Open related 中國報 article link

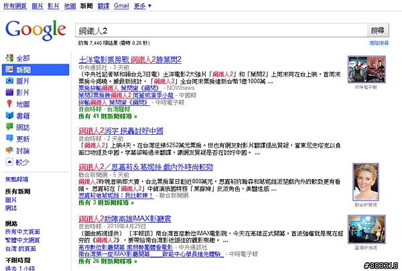tap(126, 95)
